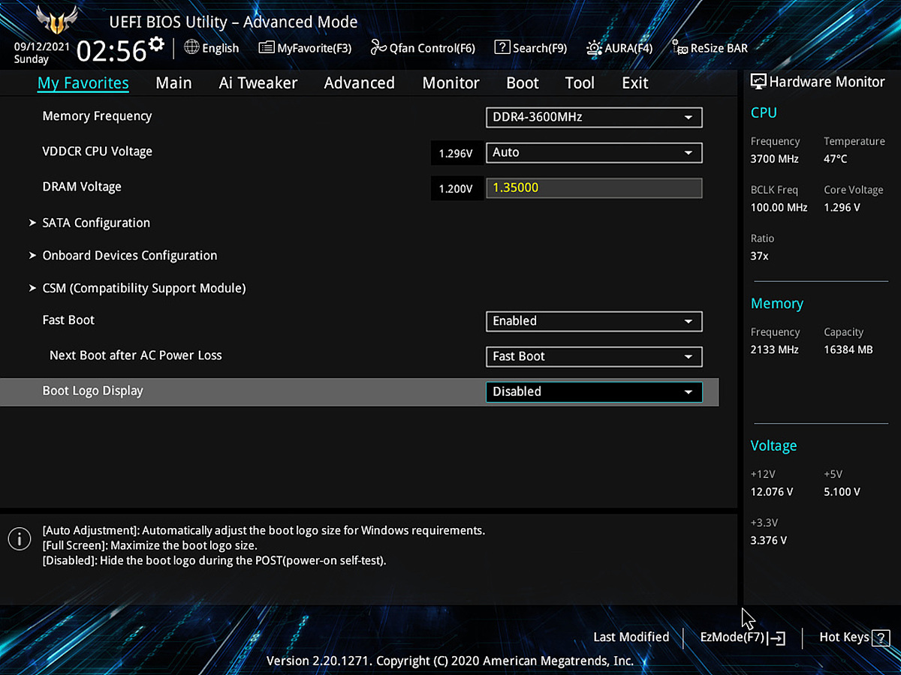The height and width of the screenshot is (675, 901).
Task: Click the globe language icon
Action: coord(191,47)
